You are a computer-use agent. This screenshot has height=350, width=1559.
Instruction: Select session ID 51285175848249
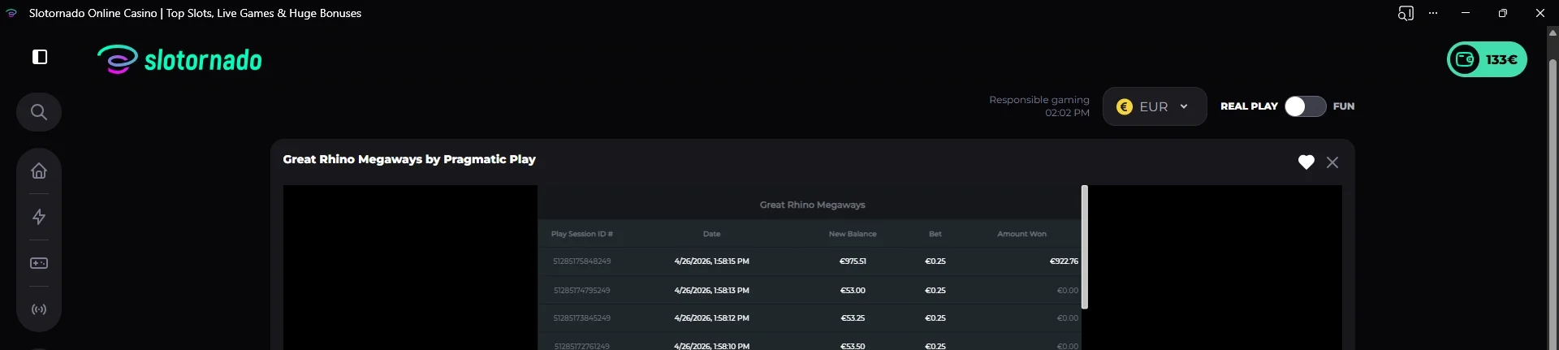(581, 261)
